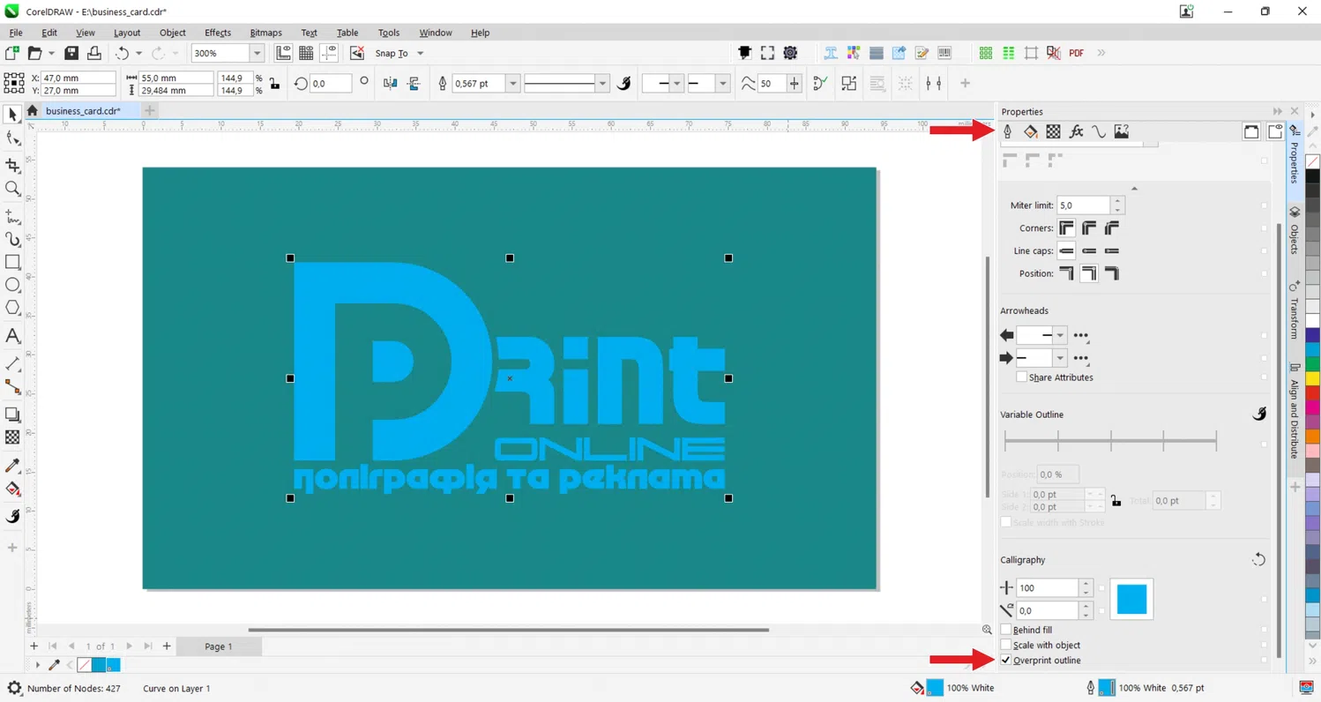Click the Save toolbar icon
This screenshot has height=702, width=1321.
pyautogui.click(x=71, y=53)
